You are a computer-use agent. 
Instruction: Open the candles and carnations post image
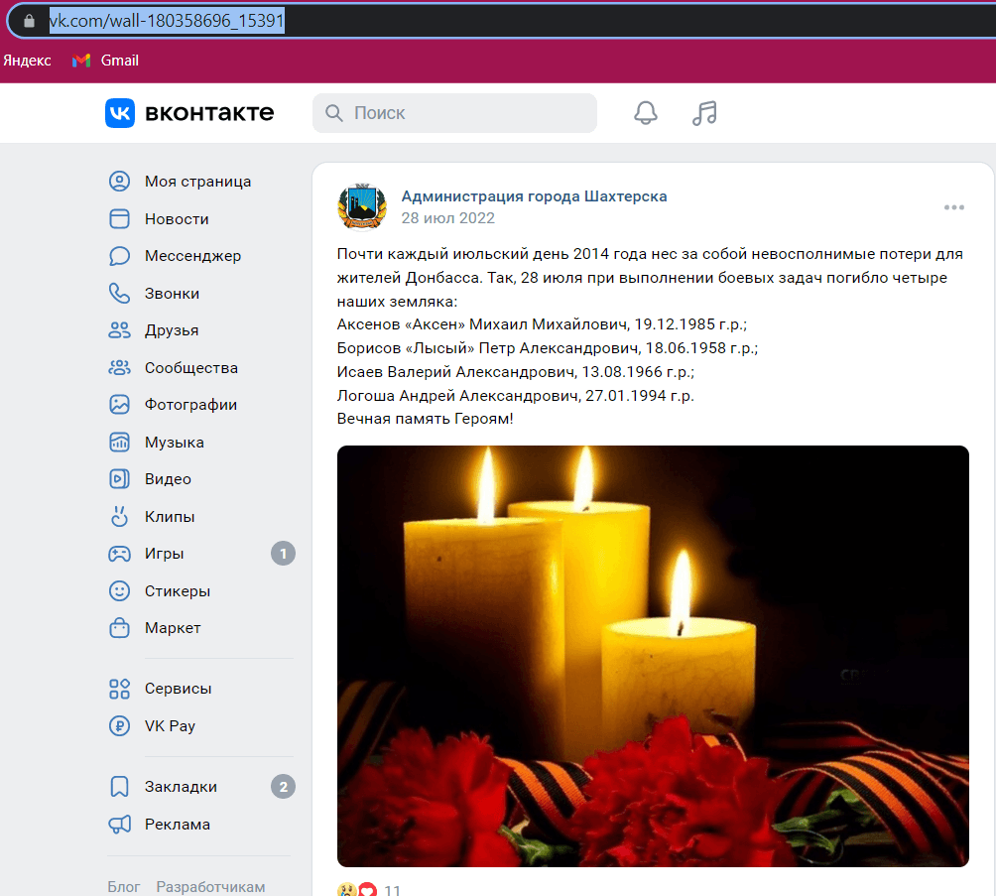click(x=653, y=656)
